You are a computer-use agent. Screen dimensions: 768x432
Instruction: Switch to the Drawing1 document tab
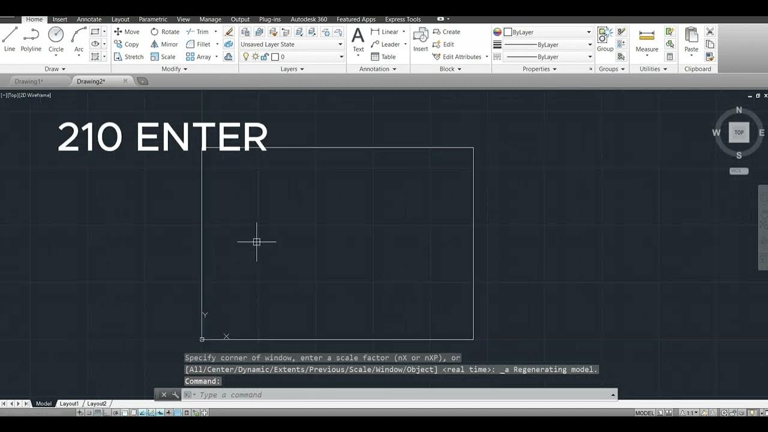pos(29,82)
